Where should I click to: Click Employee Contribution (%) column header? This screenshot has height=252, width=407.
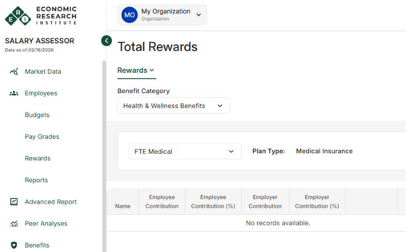[x=213, y=202]
